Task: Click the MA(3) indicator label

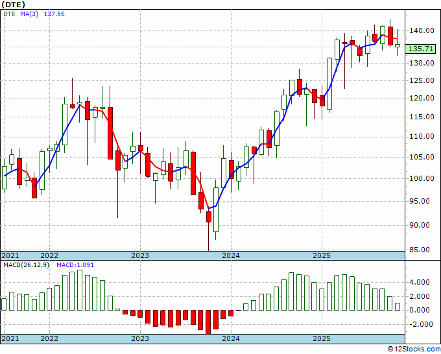Action: click(29, 14)
